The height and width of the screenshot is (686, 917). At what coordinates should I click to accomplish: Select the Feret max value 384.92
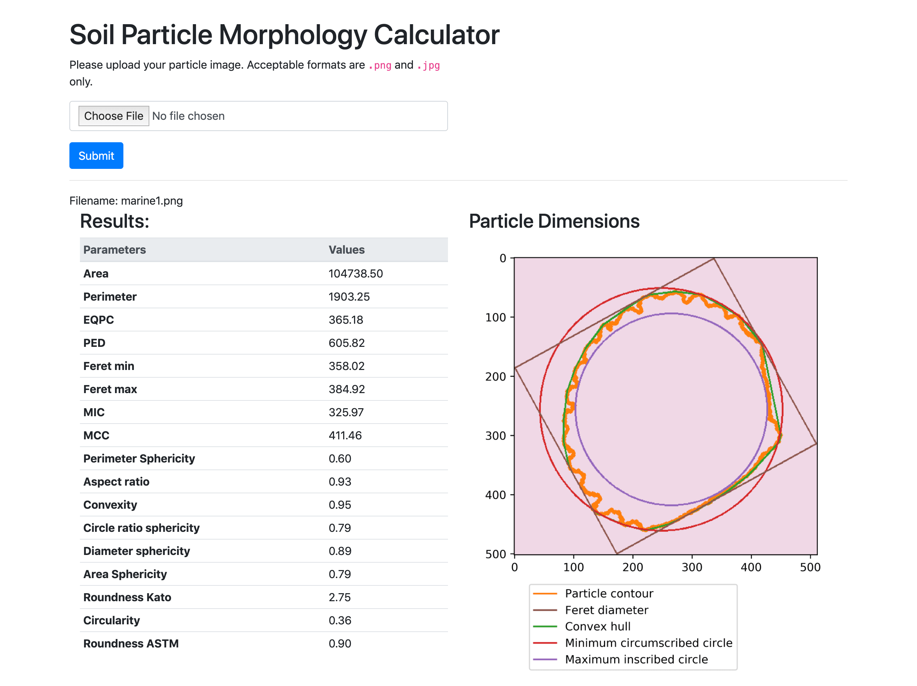(347, 390)
